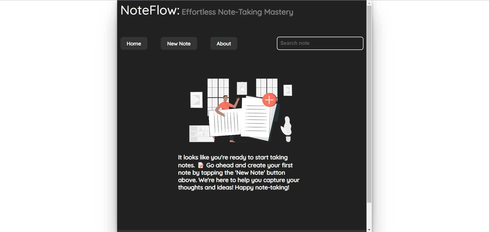The width and height of the screenshot is (489, 232).
Task: Focus the Search note field
Action: tap(320, 43)
